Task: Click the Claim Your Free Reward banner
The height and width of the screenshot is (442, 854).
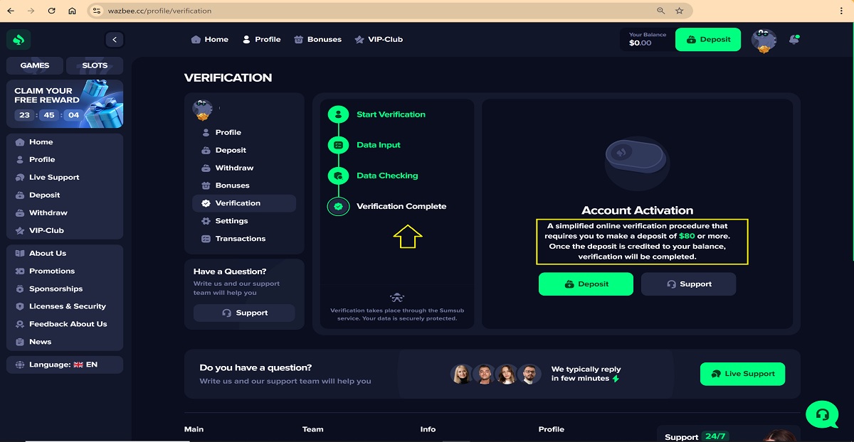Action: [x=65, y=103]
